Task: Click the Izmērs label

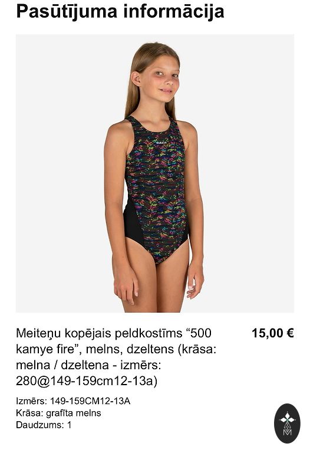Action: point(31,401)
